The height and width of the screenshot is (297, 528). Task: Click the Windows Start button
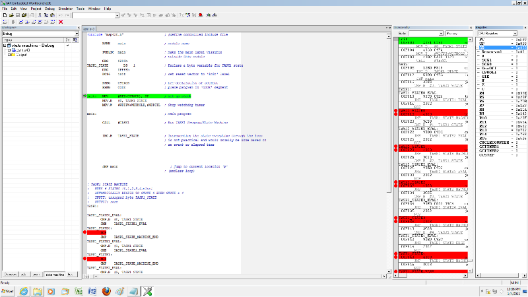click(8, 290)
